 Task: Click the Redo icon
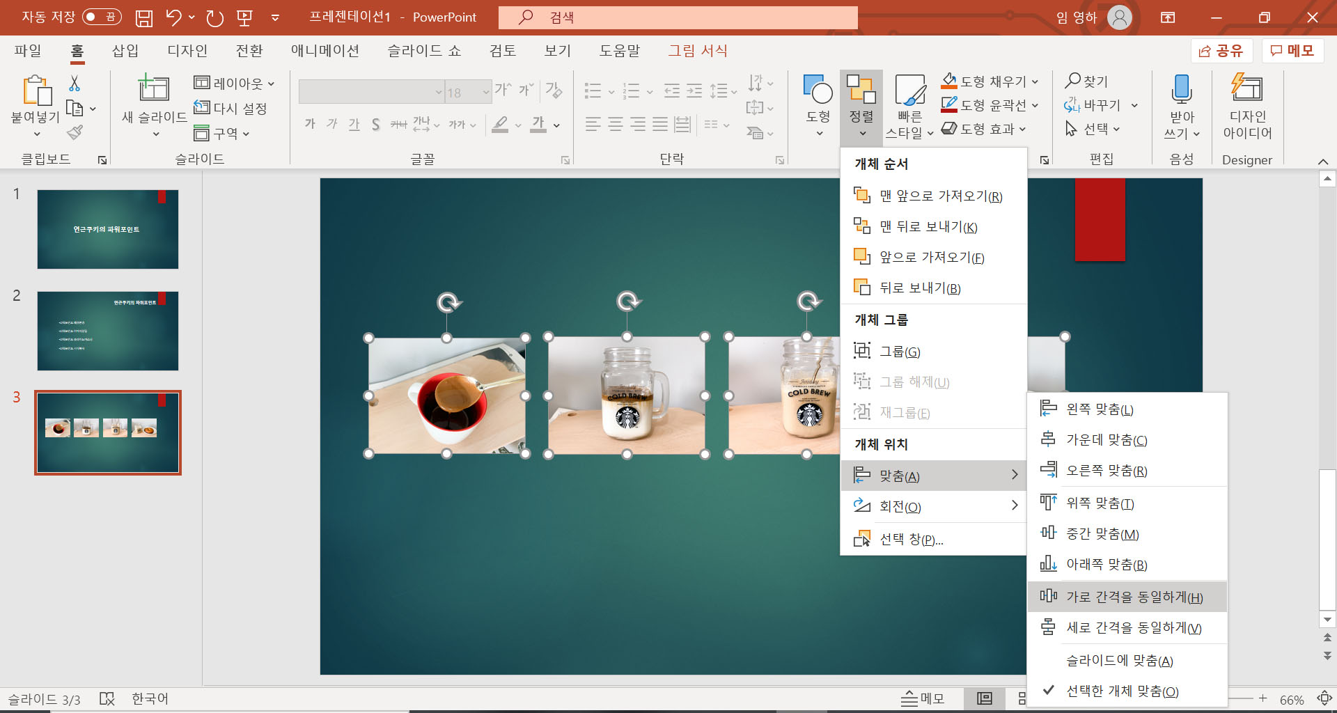pos(214,17)
